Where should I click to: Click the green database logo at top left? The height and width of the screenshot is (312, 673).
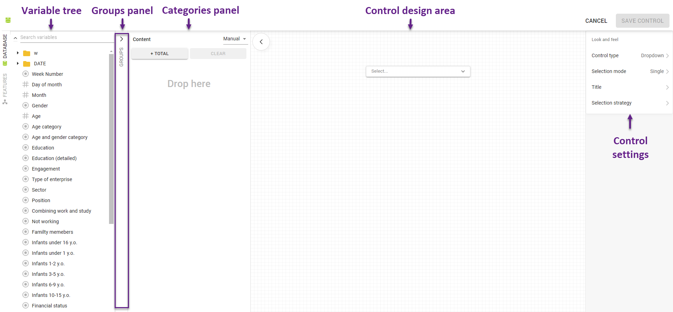(x=7, y=20)
